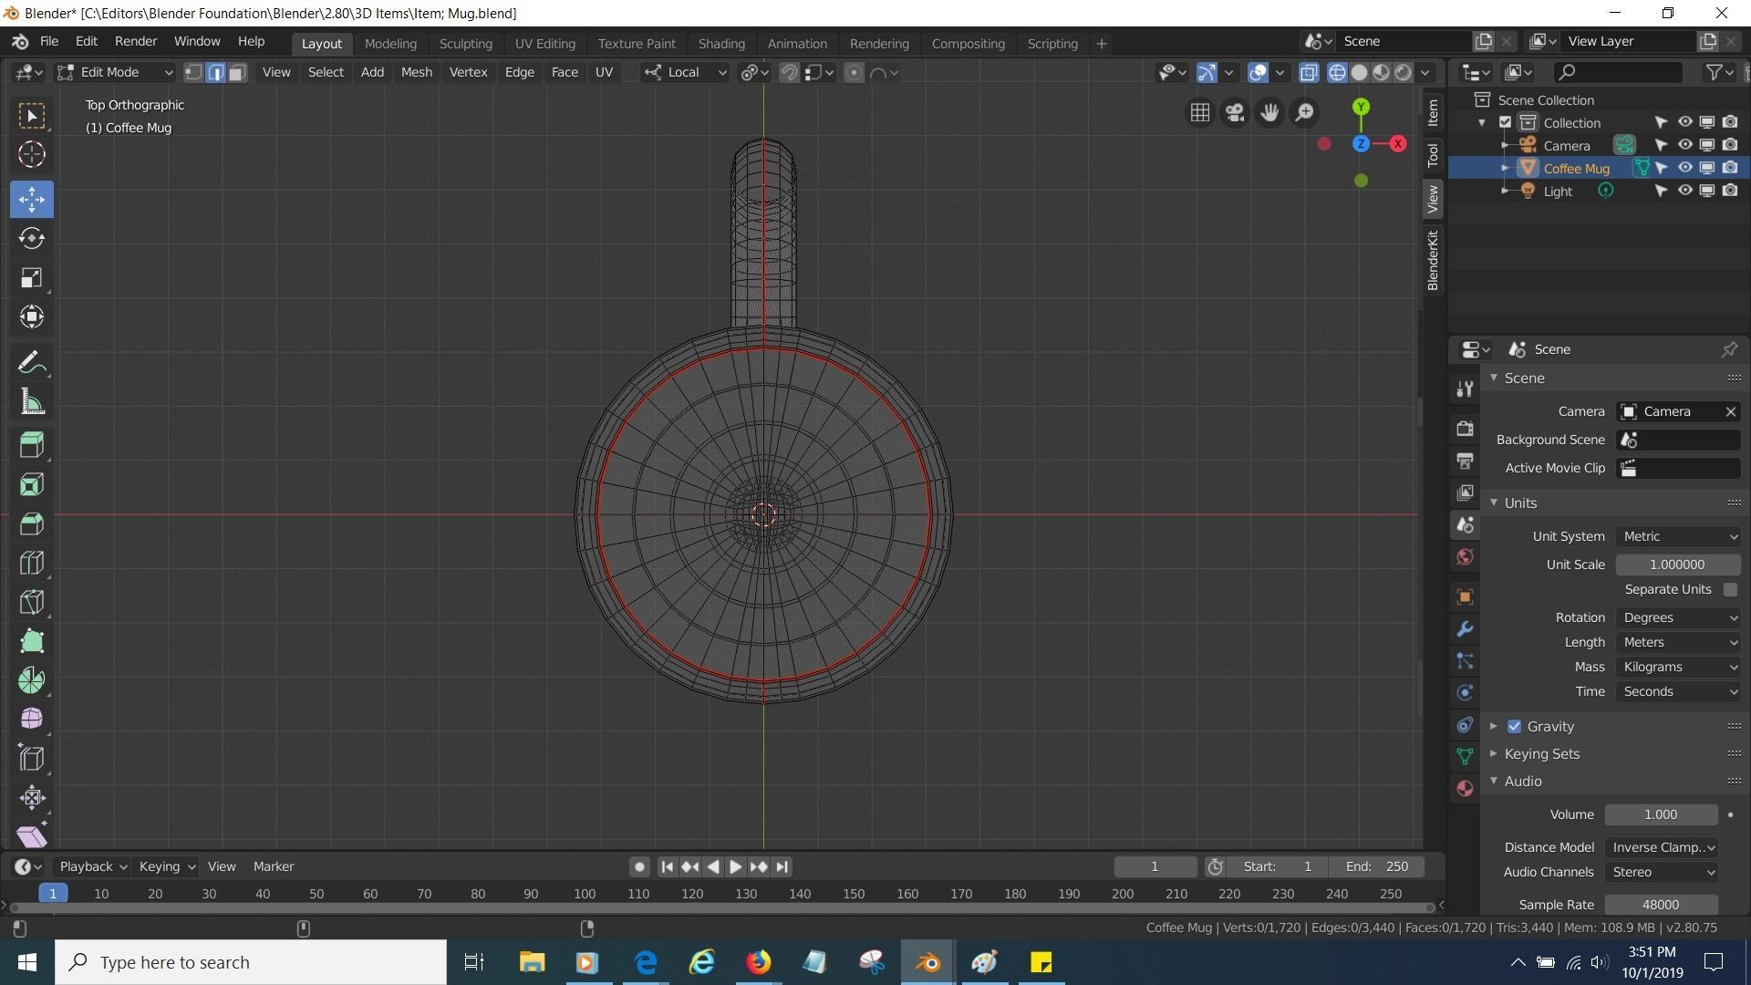Viewport: 1751px width, 985px height.
Task: Select the Transform tool
Action: click(32, 317)
